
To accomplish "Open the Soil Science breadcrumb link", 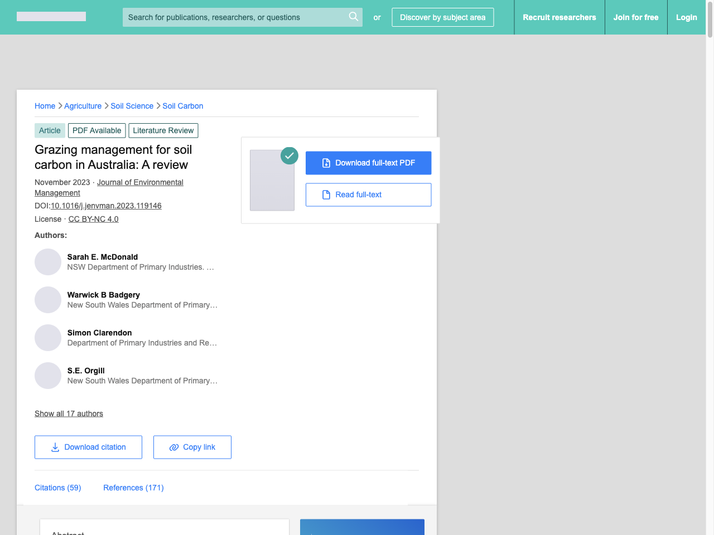I will coord(132,106).
